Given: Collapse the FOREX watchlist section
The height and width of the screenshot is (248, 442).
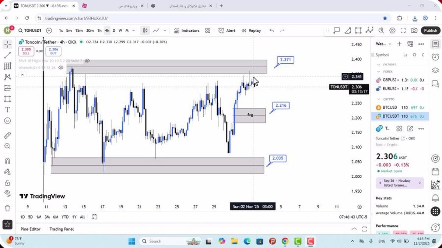Looking at the screenshot, I should coord(379,72).
